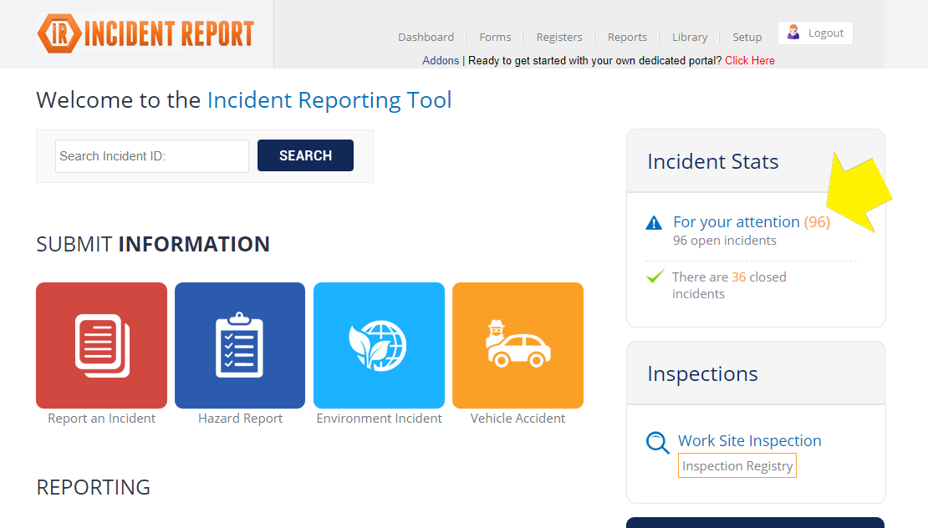928x528 pixels.
Task: Open the Reports navigation item
Action: [x=626, y=37]
